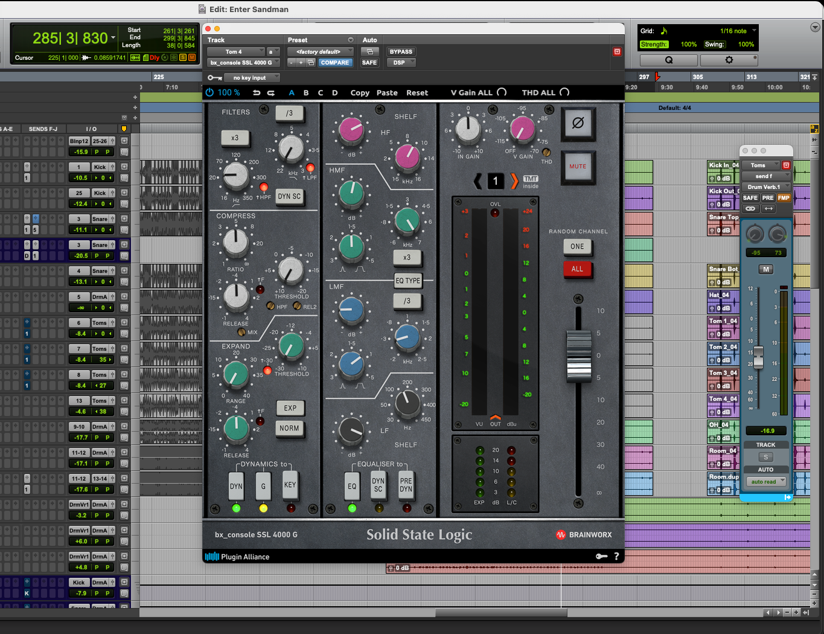The image size is (824, 634).
Task: Click Paste in the plugin toolbar
Action: tap(387, 92)
